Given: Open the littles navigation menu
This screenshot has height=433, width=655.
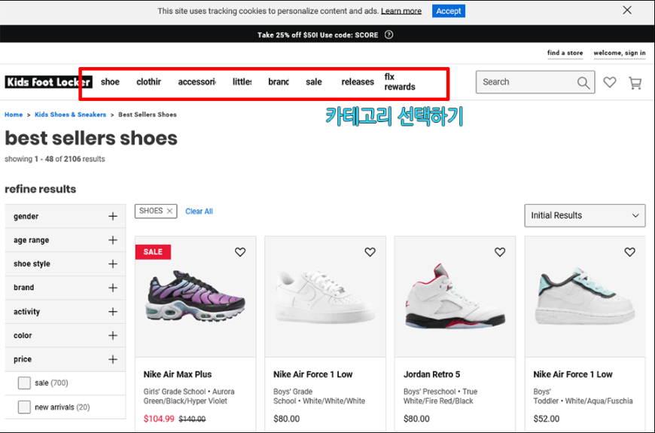Looking at the screenshot, I should point(242,82).
